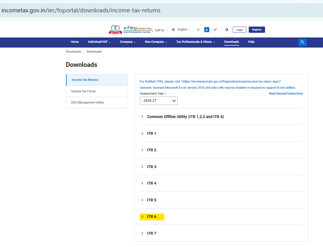This screenshot has width=323, height=247.
Task: Click the globe language icon
Action: (x=173, y=30)
